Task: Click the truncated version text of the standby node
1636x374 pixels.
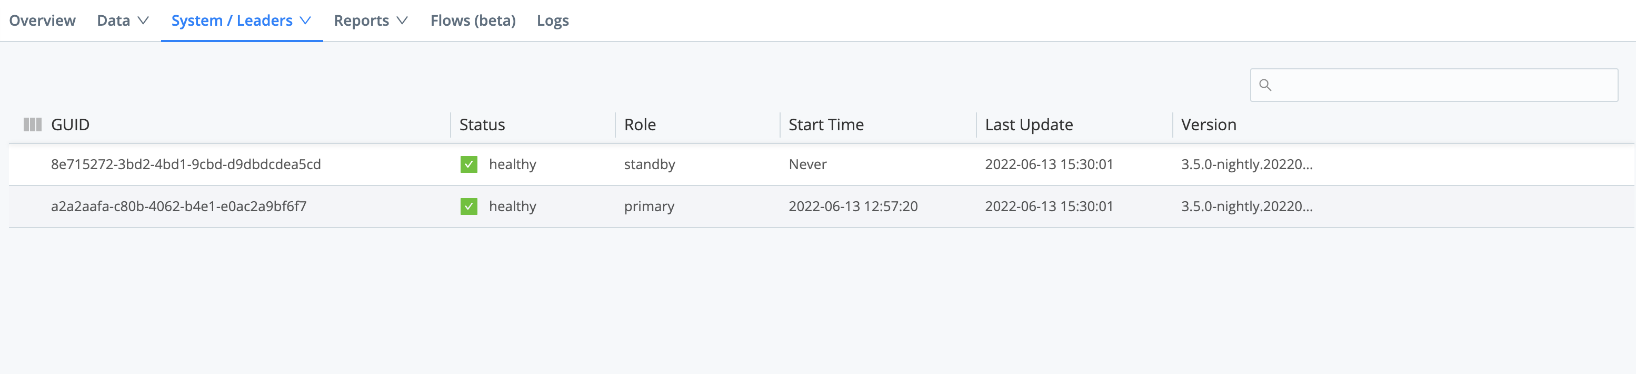Action: tap(1248, 163)
